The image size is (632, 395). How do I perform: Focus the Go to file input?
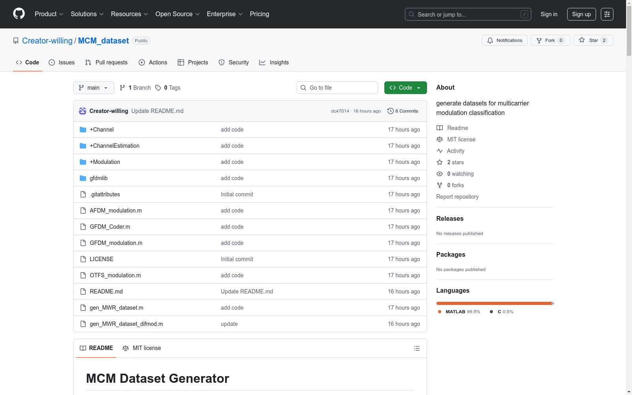tap(337, 88)
